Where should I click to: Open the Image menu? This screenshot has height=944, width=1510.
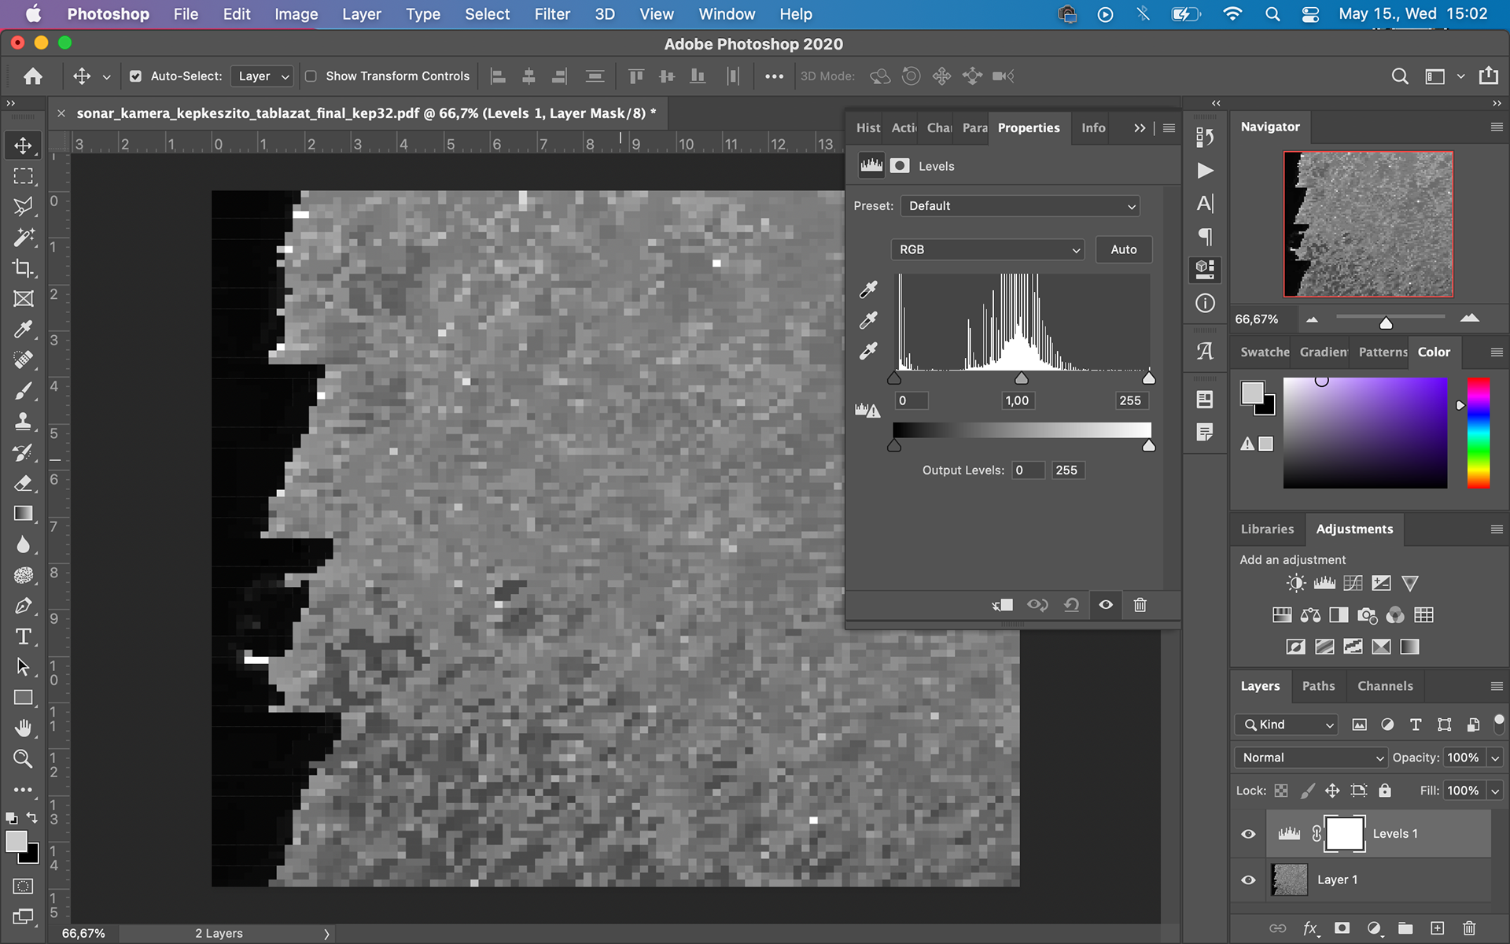296,14
